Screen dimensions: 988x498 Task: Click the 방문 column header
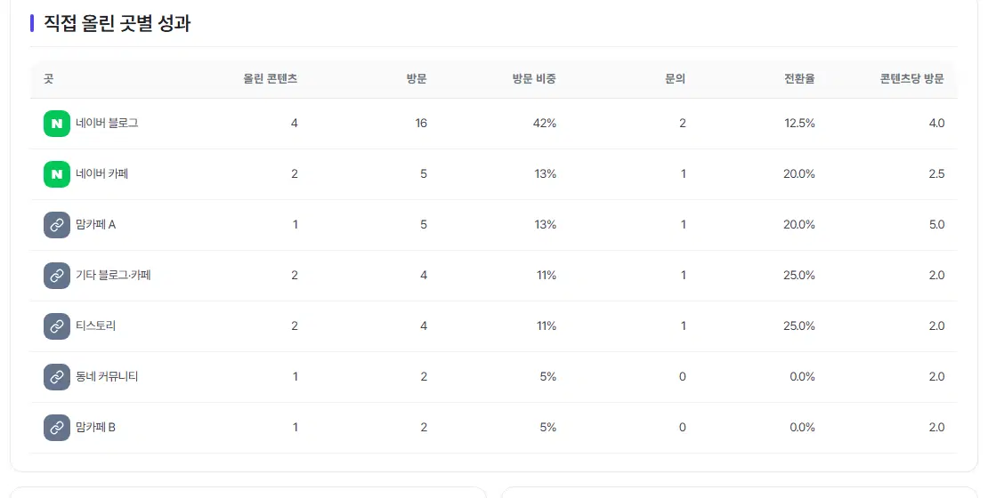417,78
